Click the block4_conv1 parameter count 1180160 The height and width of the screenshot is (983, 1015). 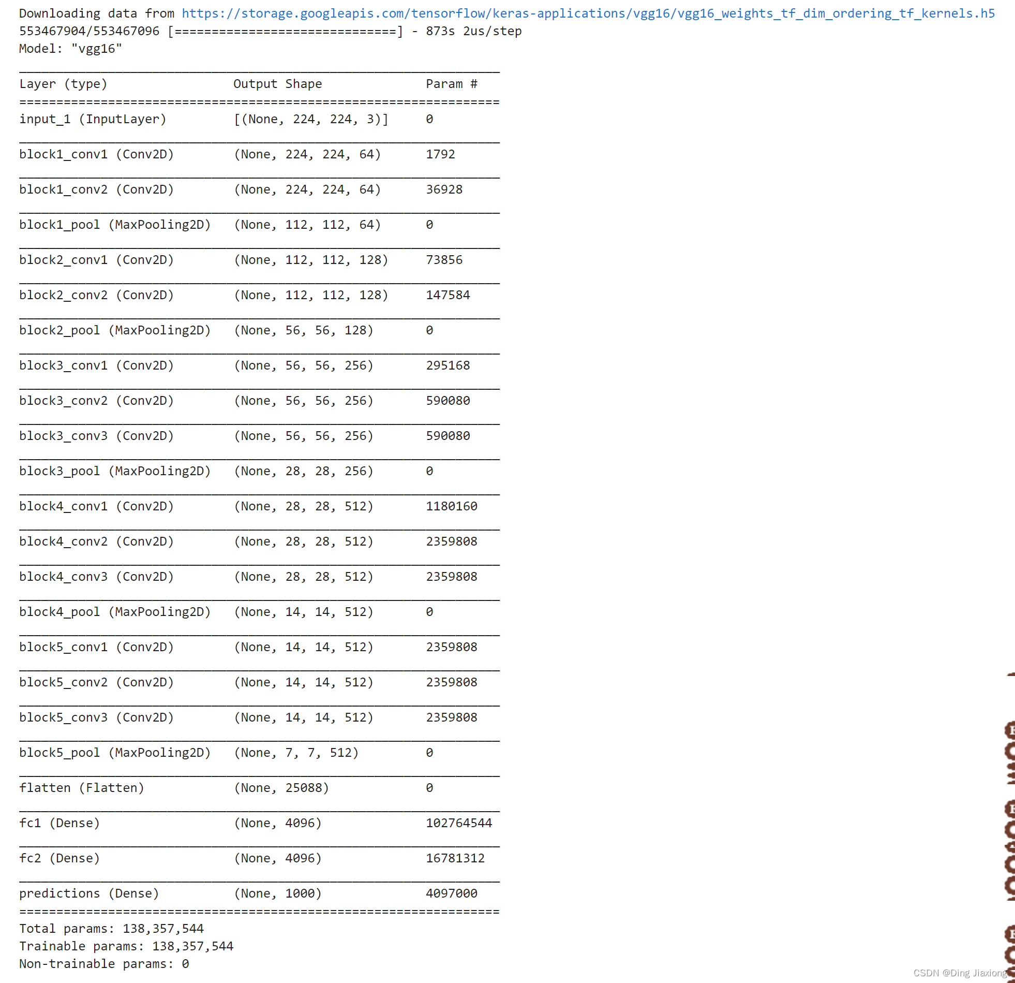click(x=451, y=506)
